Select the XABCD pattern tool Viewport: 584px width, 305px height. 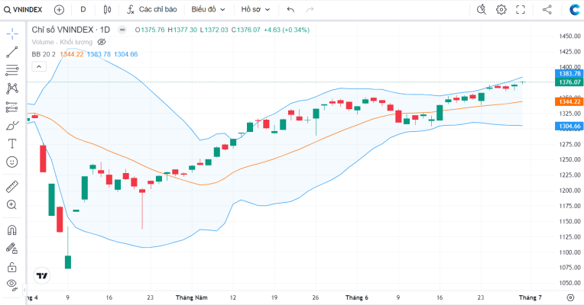[x=12, y=88]
